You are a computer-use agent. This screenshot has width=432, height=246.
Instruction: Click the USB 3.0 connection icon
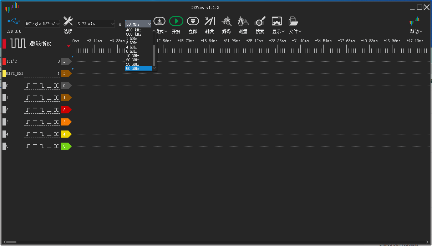(13, 21)
